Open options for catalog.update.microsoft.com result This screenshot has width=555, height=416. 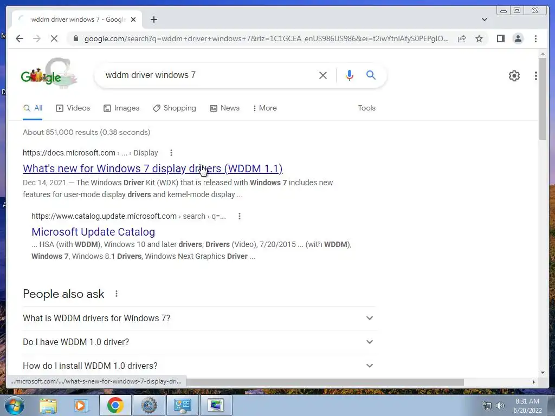point(240,216)
